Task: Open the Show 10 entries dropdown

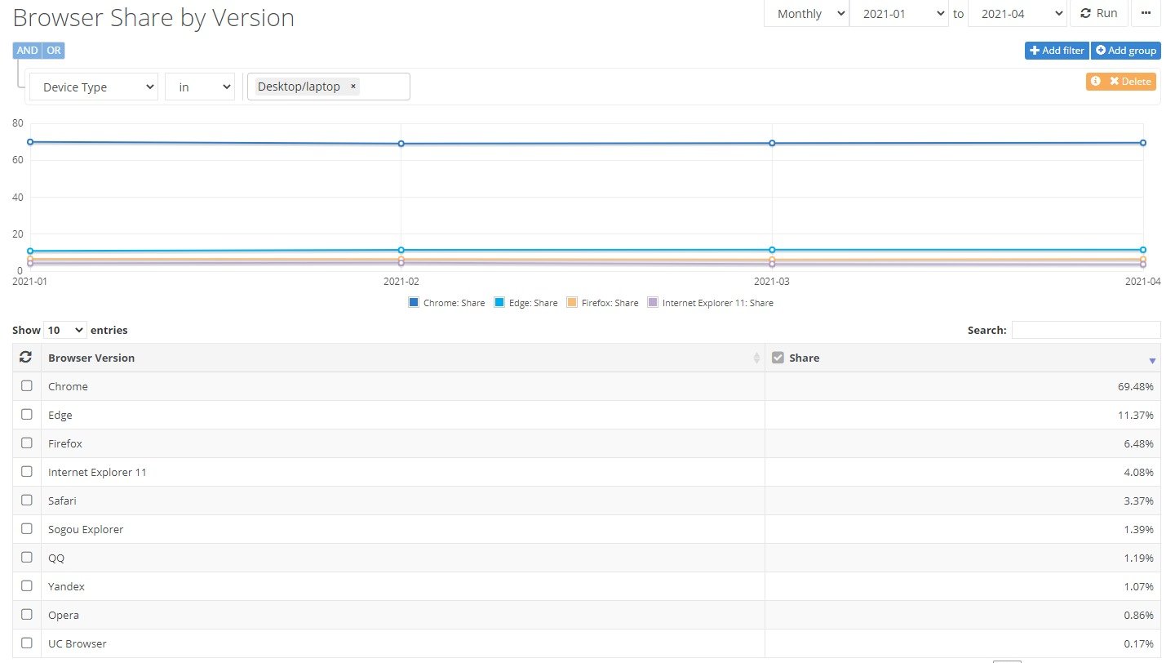Action: [65, 330]
